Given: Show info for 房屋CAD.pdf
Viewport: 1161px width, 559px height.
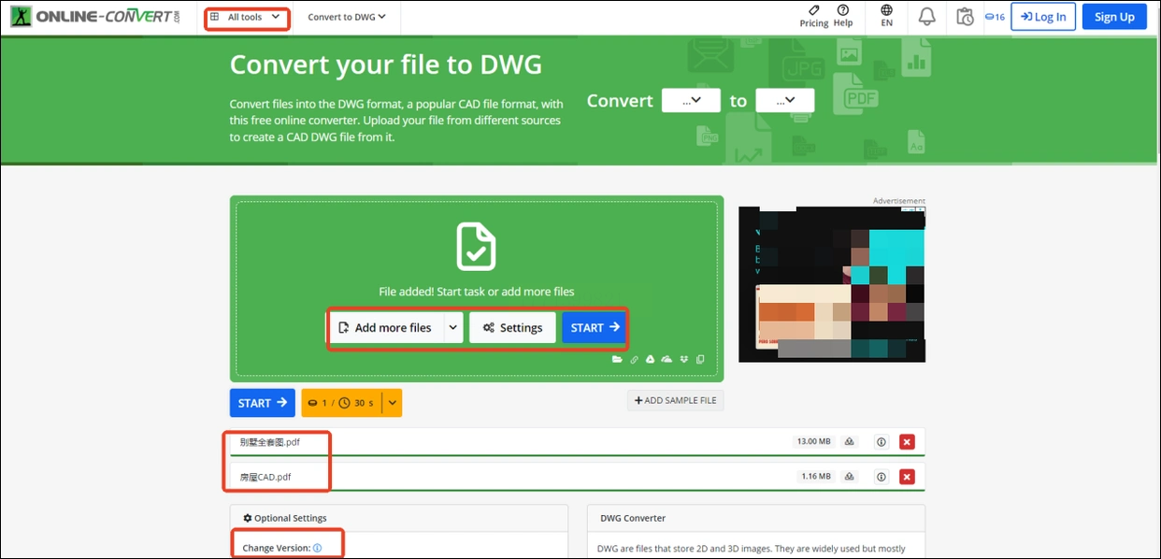Looking at the screenshot, I should click(881, 477).
